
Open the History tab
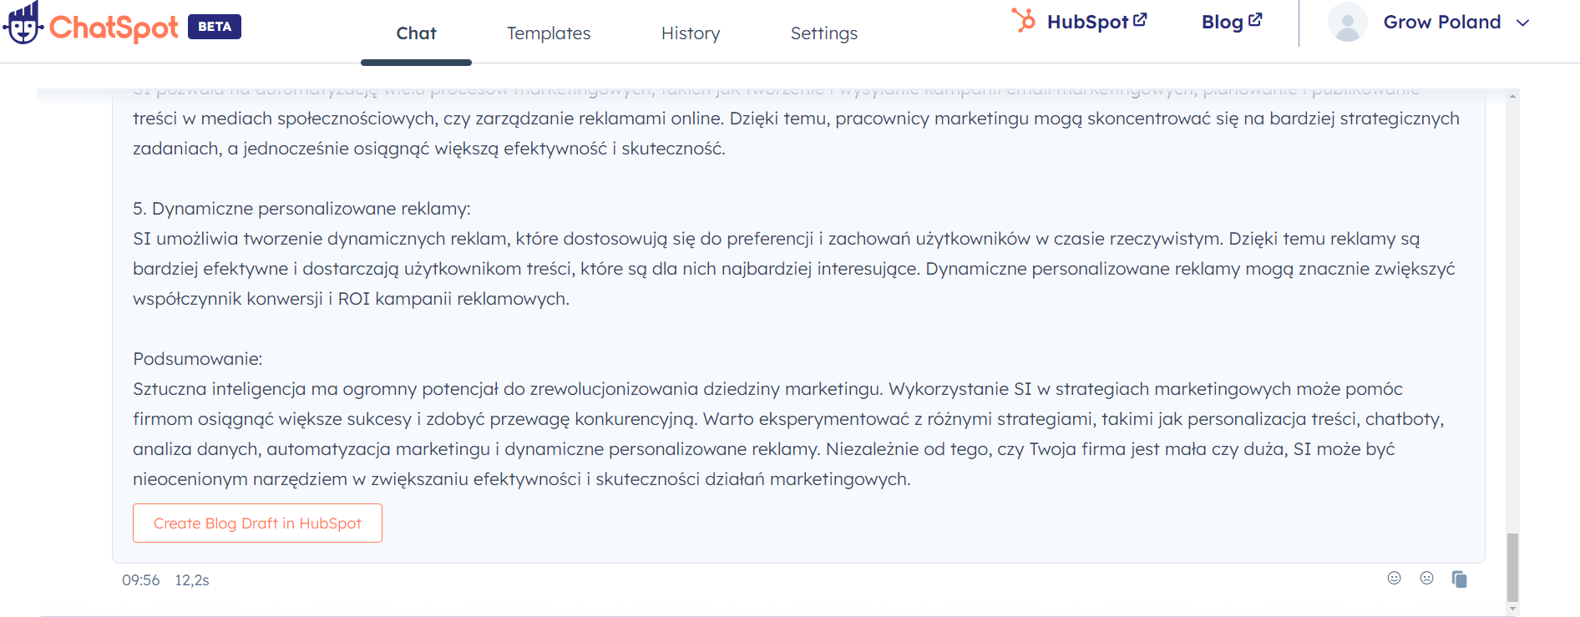691,33
